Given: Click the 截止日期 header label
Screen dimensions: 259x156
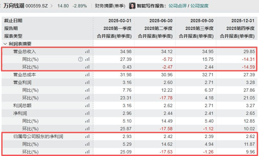Looking at the screenshot, I should (x=13, y=21).
